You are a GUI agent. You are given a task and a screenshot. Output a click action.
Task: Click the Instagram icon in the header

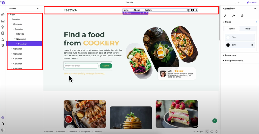189,10
